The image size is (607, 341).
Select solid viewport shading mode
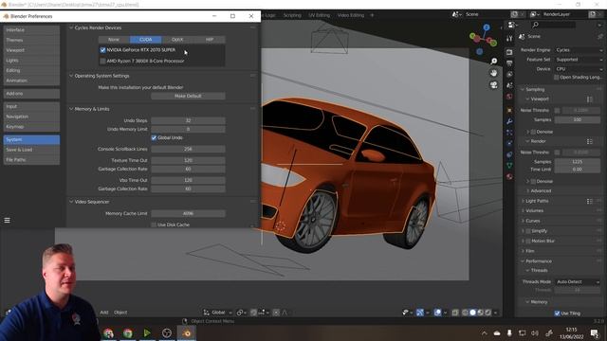pyautogui.click(x=472, y=313)
